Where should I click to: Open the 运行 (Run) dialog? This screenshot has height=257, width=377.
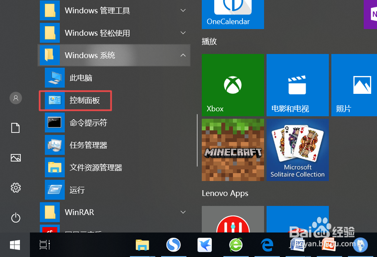point(115,190)
